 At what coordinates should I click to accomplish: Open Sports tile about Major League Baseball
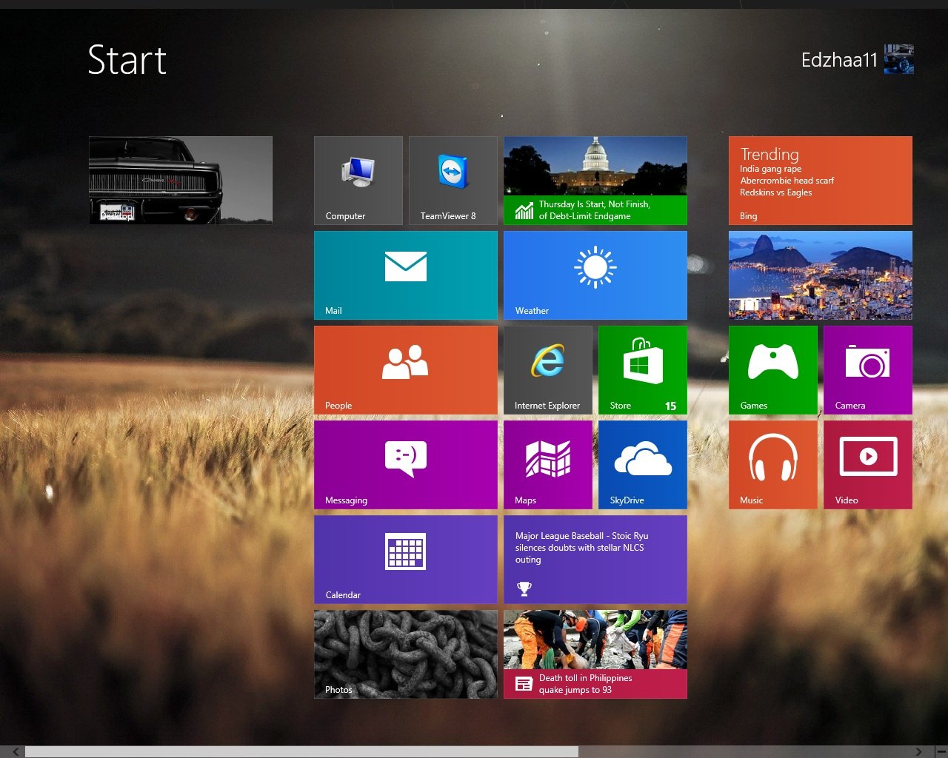[x=595, y=560]
